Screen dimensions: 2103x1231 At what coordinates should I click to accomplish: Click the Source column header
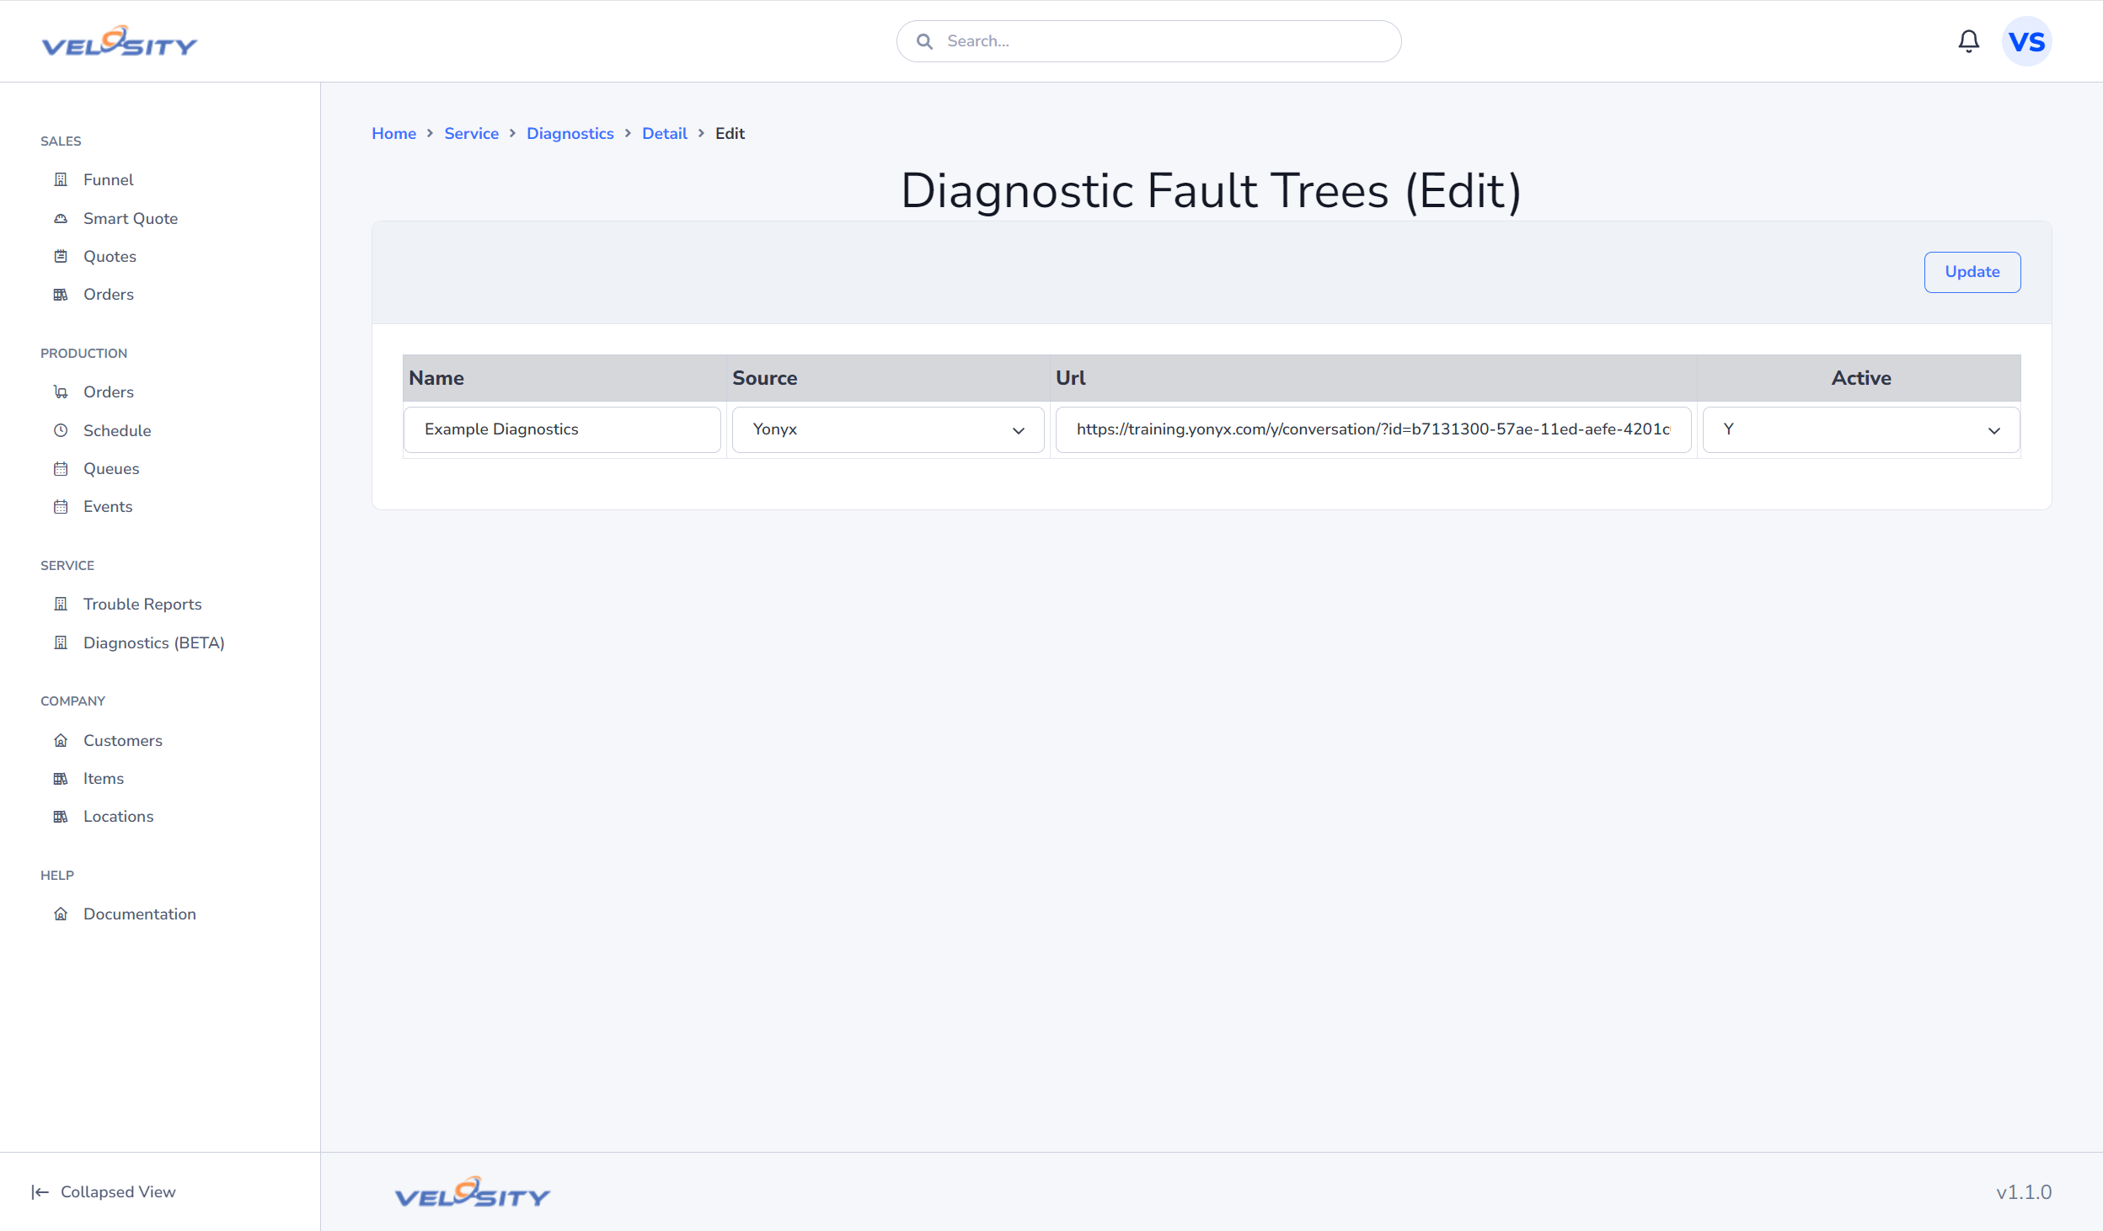[x=888, y=378]
